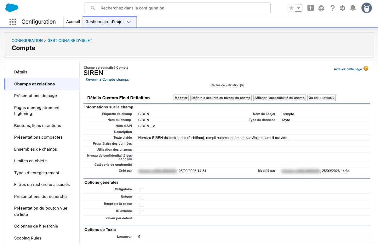The width and height of the screenshot is (378, 248).
Task: Open the Trailhead guidance icon
Action: click(321, 8)
